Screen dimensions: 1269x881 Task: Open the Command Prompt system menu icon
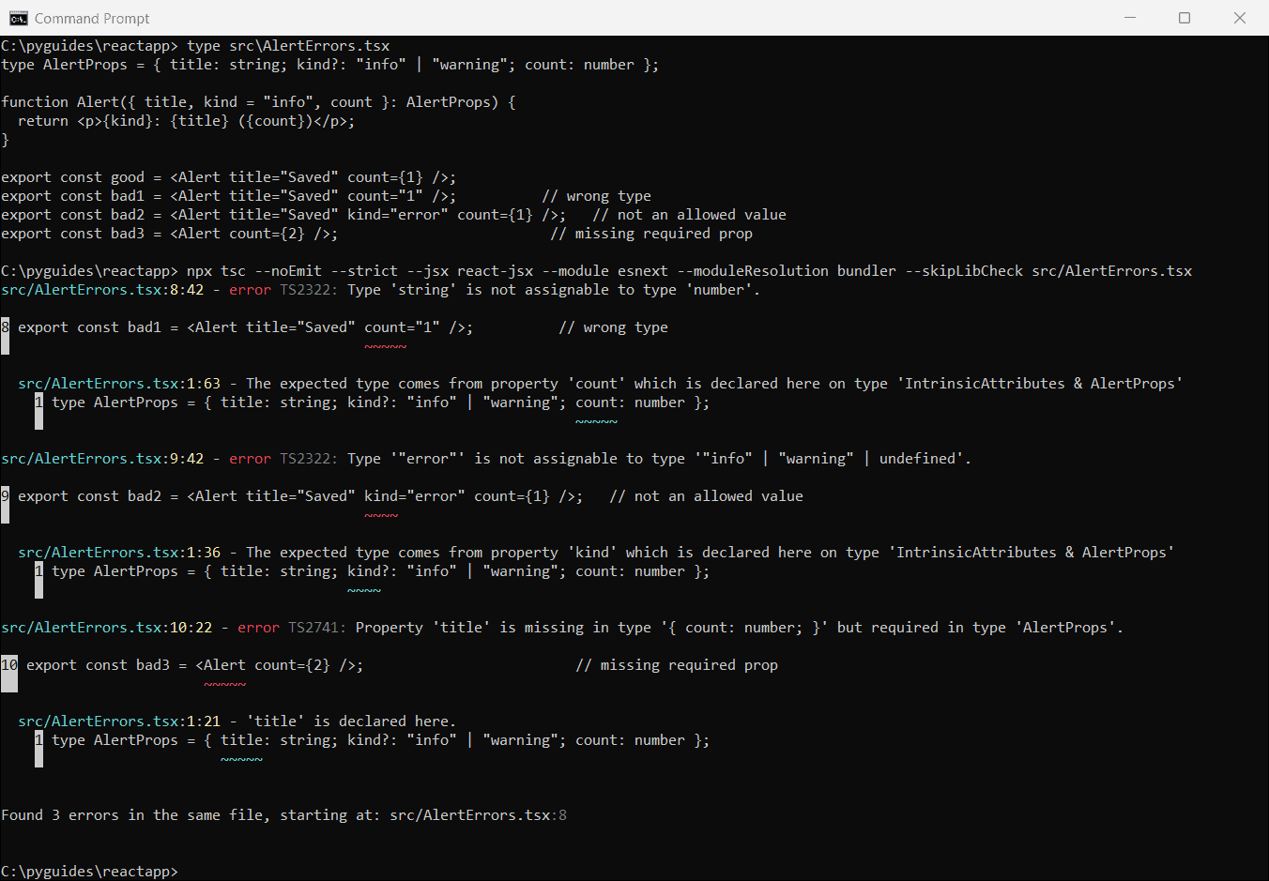point(18,18)
